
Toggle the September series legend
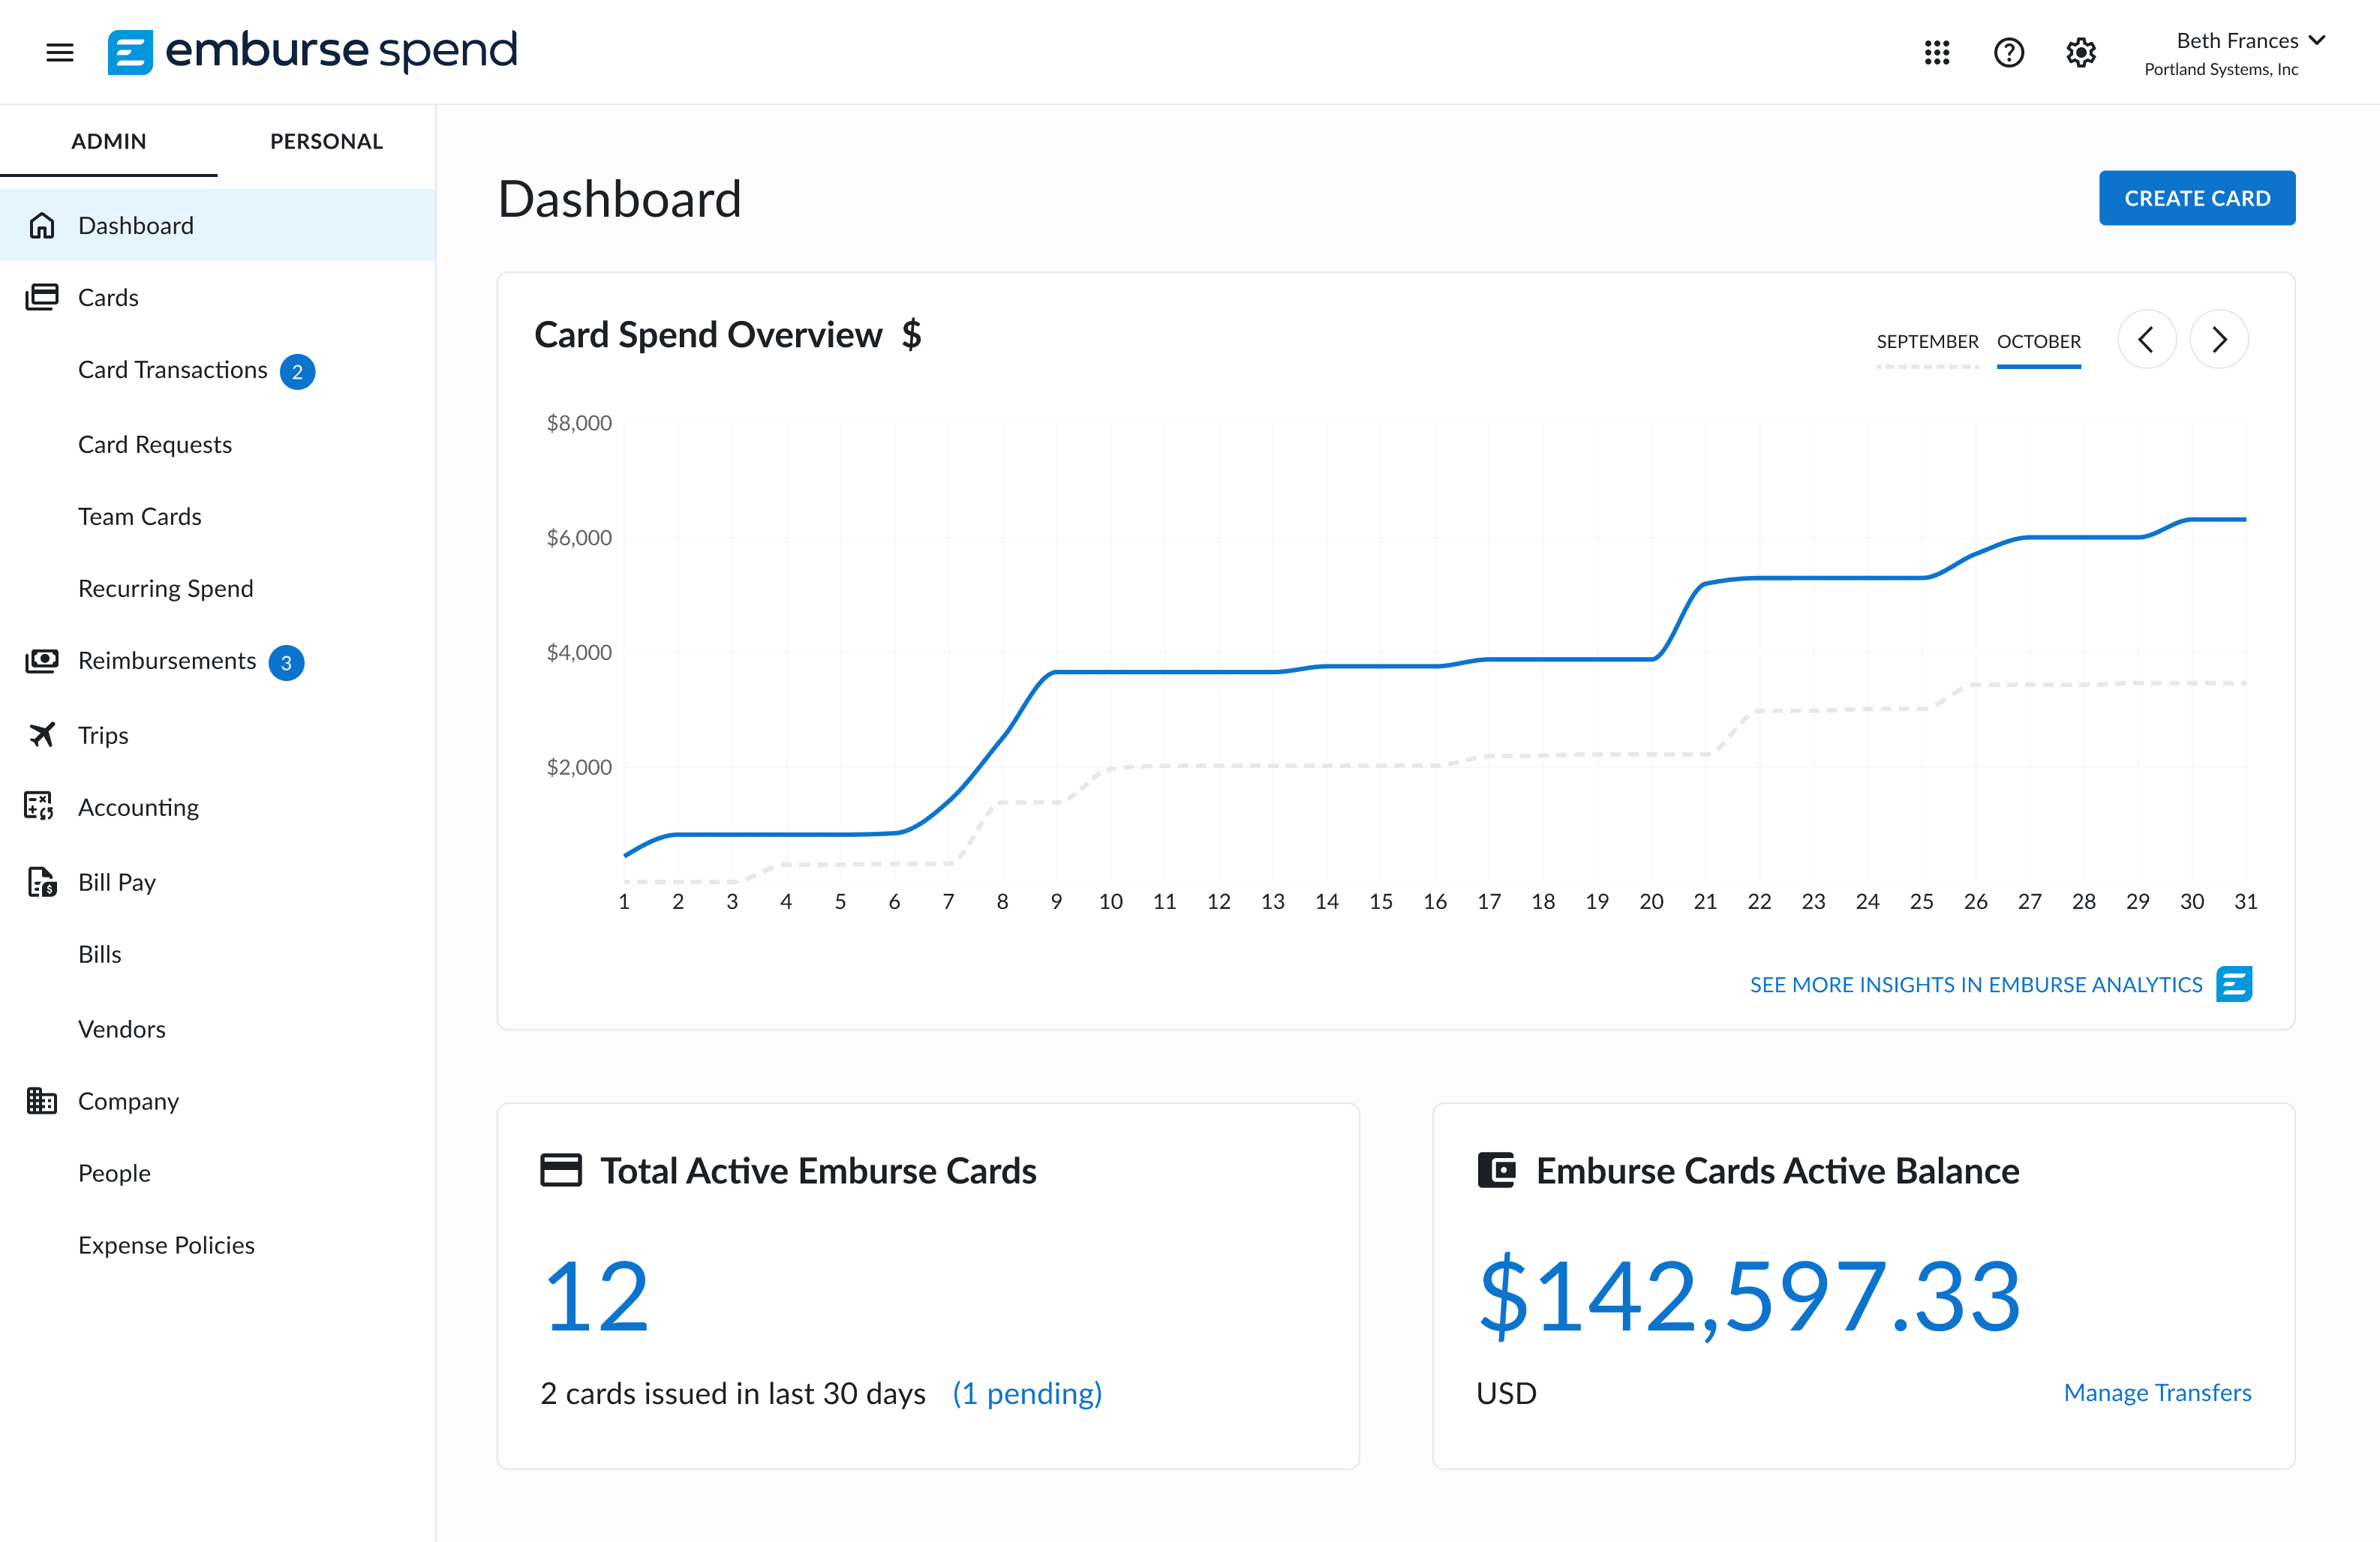(1927, 342)
